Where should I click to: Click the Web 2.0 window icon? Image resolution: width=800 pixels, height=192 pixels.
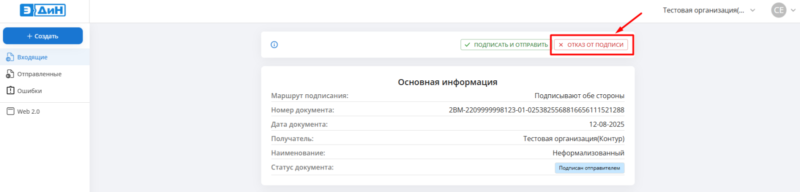coord(10,111)
